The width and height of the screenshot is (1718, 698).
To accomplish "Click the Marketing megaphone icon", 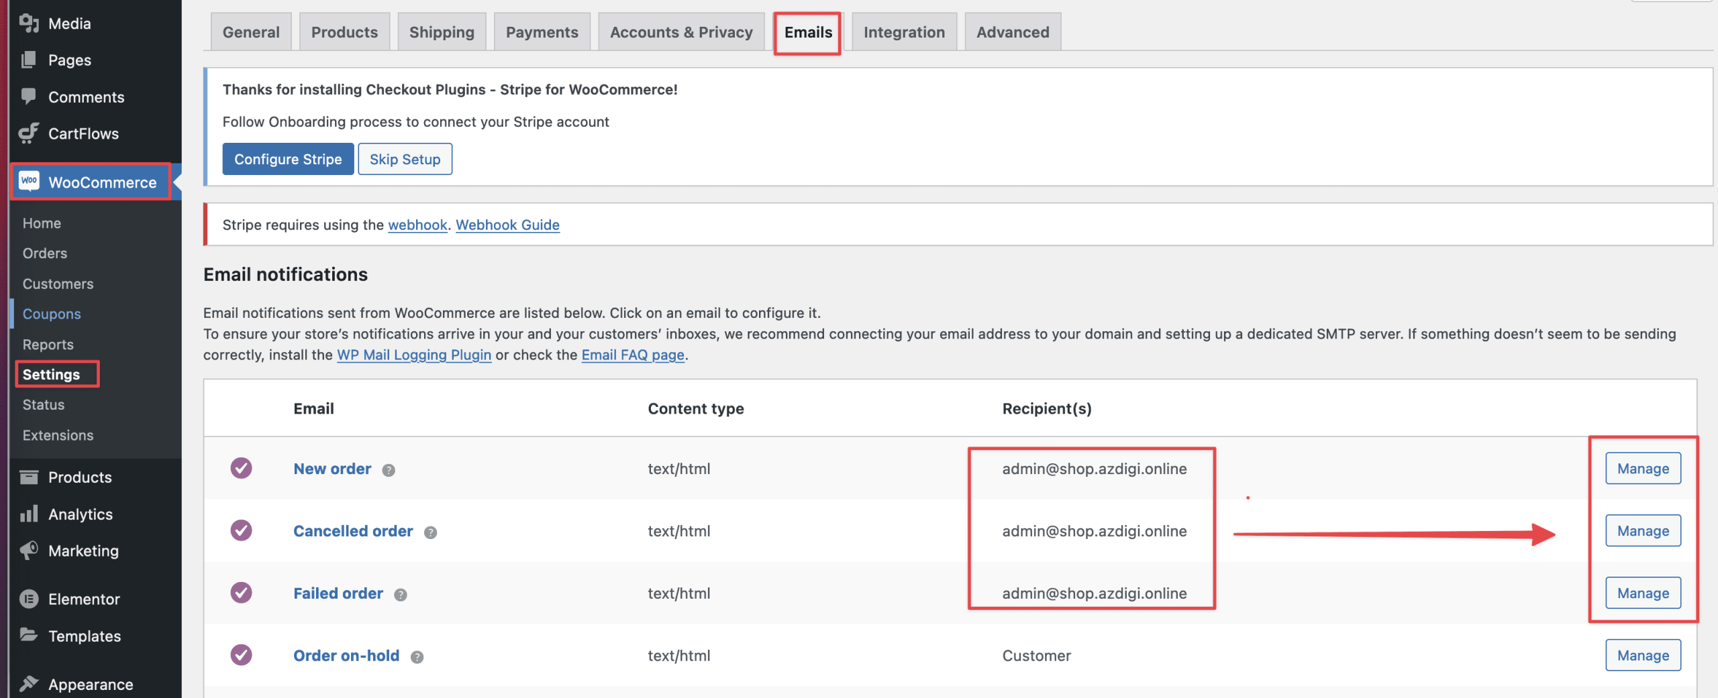I will 29,550.
